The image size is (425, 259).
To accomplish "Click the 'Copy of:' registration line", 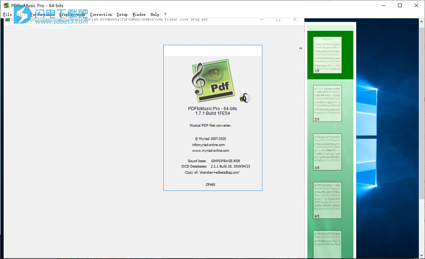I will (x=212, y=173).
